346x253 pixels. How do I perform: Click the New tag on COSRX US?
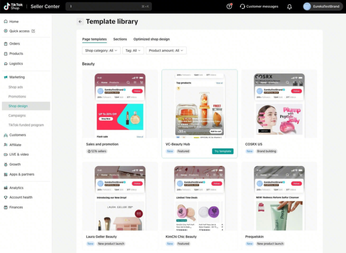tap(249, 151)
